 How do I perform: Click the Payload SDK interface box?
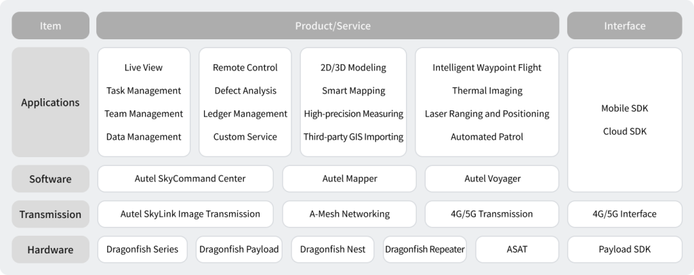click(624, 249)
